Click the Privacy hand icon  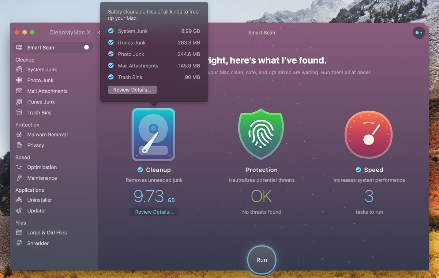19,145
